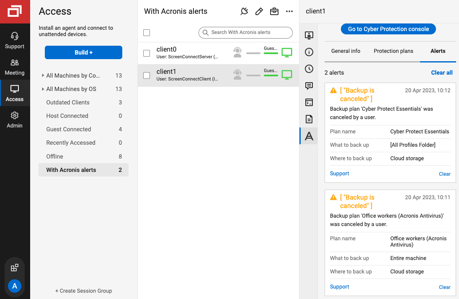Expand the All Machines by Company group

[42, 75]
